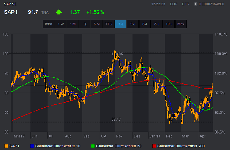230x150 pixels.
Task: Click the Jul axis label
Action: (51, 136)
